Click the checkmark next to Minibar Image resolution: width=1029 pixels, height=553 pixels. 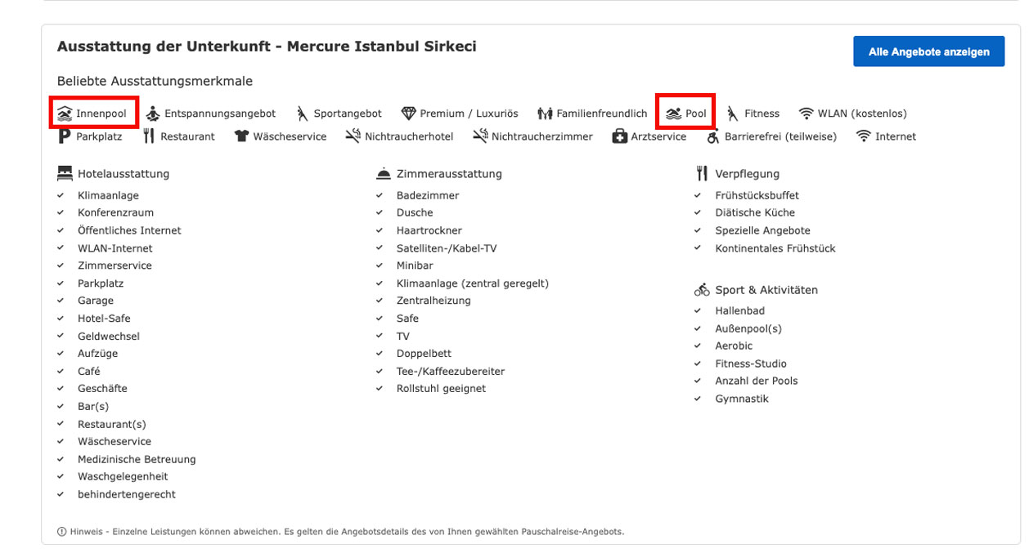[x=380, y=266]
